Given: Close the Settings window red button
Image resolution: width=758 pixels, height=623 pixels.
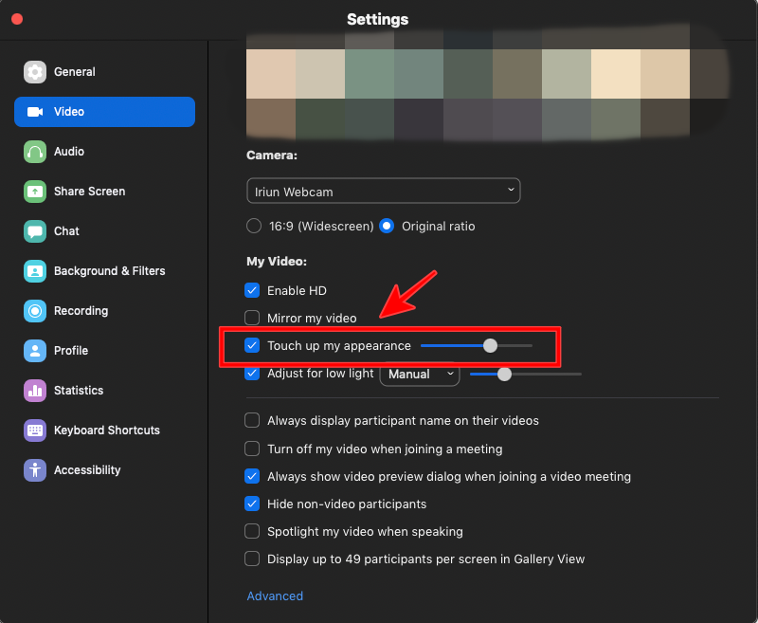Looking at the screenshot, I should coord(17,19).
